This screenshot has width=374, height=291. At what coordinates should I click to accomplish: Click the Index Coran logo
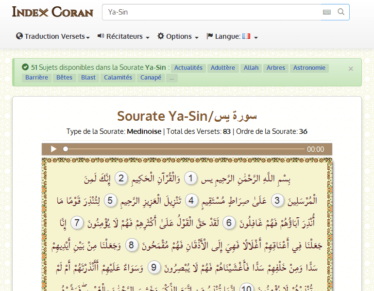(x=52, y=12)
